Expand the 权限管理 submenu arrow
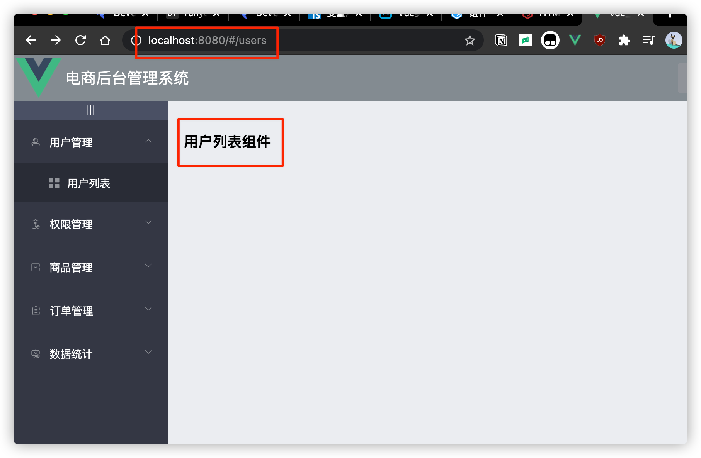 click(148, 222)
